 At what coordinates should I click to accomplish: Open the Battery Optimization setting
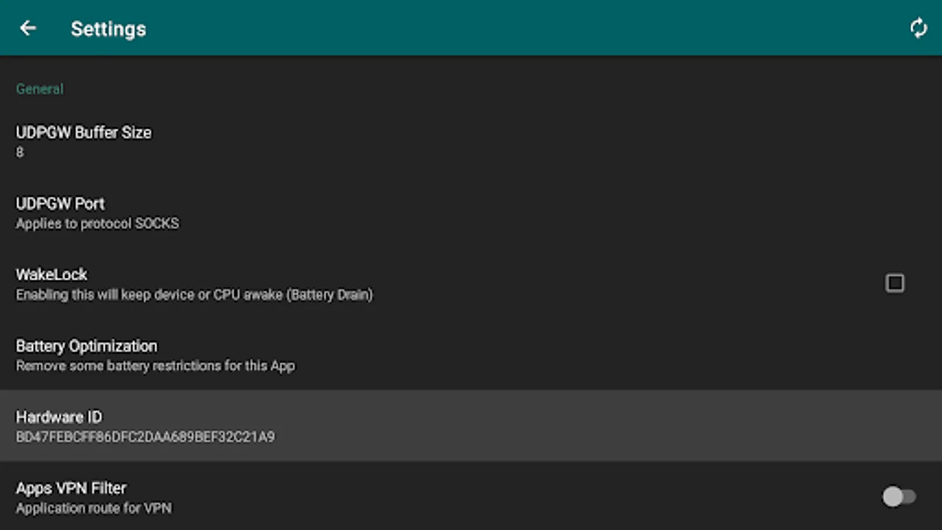[471, 355]
